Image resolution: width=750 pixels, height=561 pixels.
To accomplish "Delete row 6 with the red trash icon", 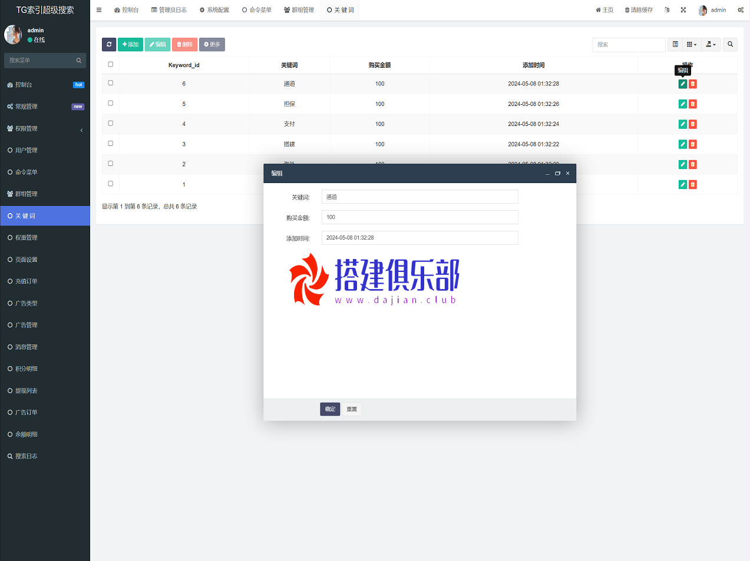I will (693, 84).
